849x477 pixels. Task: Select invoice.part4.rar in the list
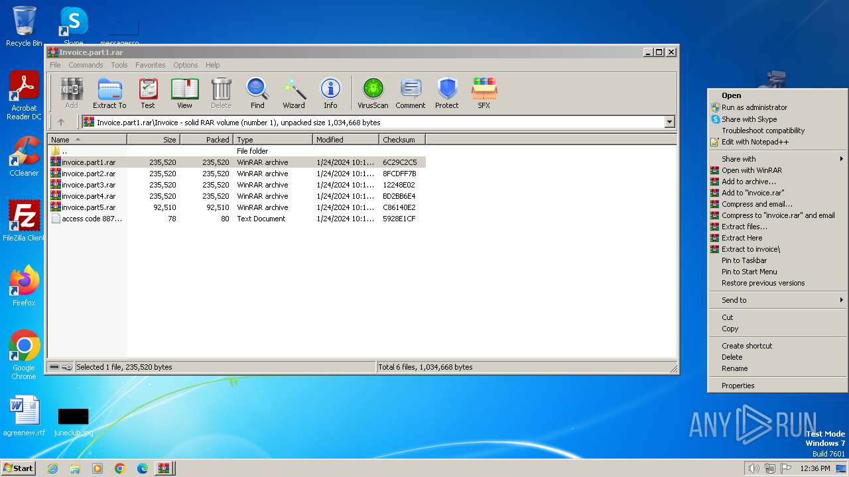tap(237, 196)
